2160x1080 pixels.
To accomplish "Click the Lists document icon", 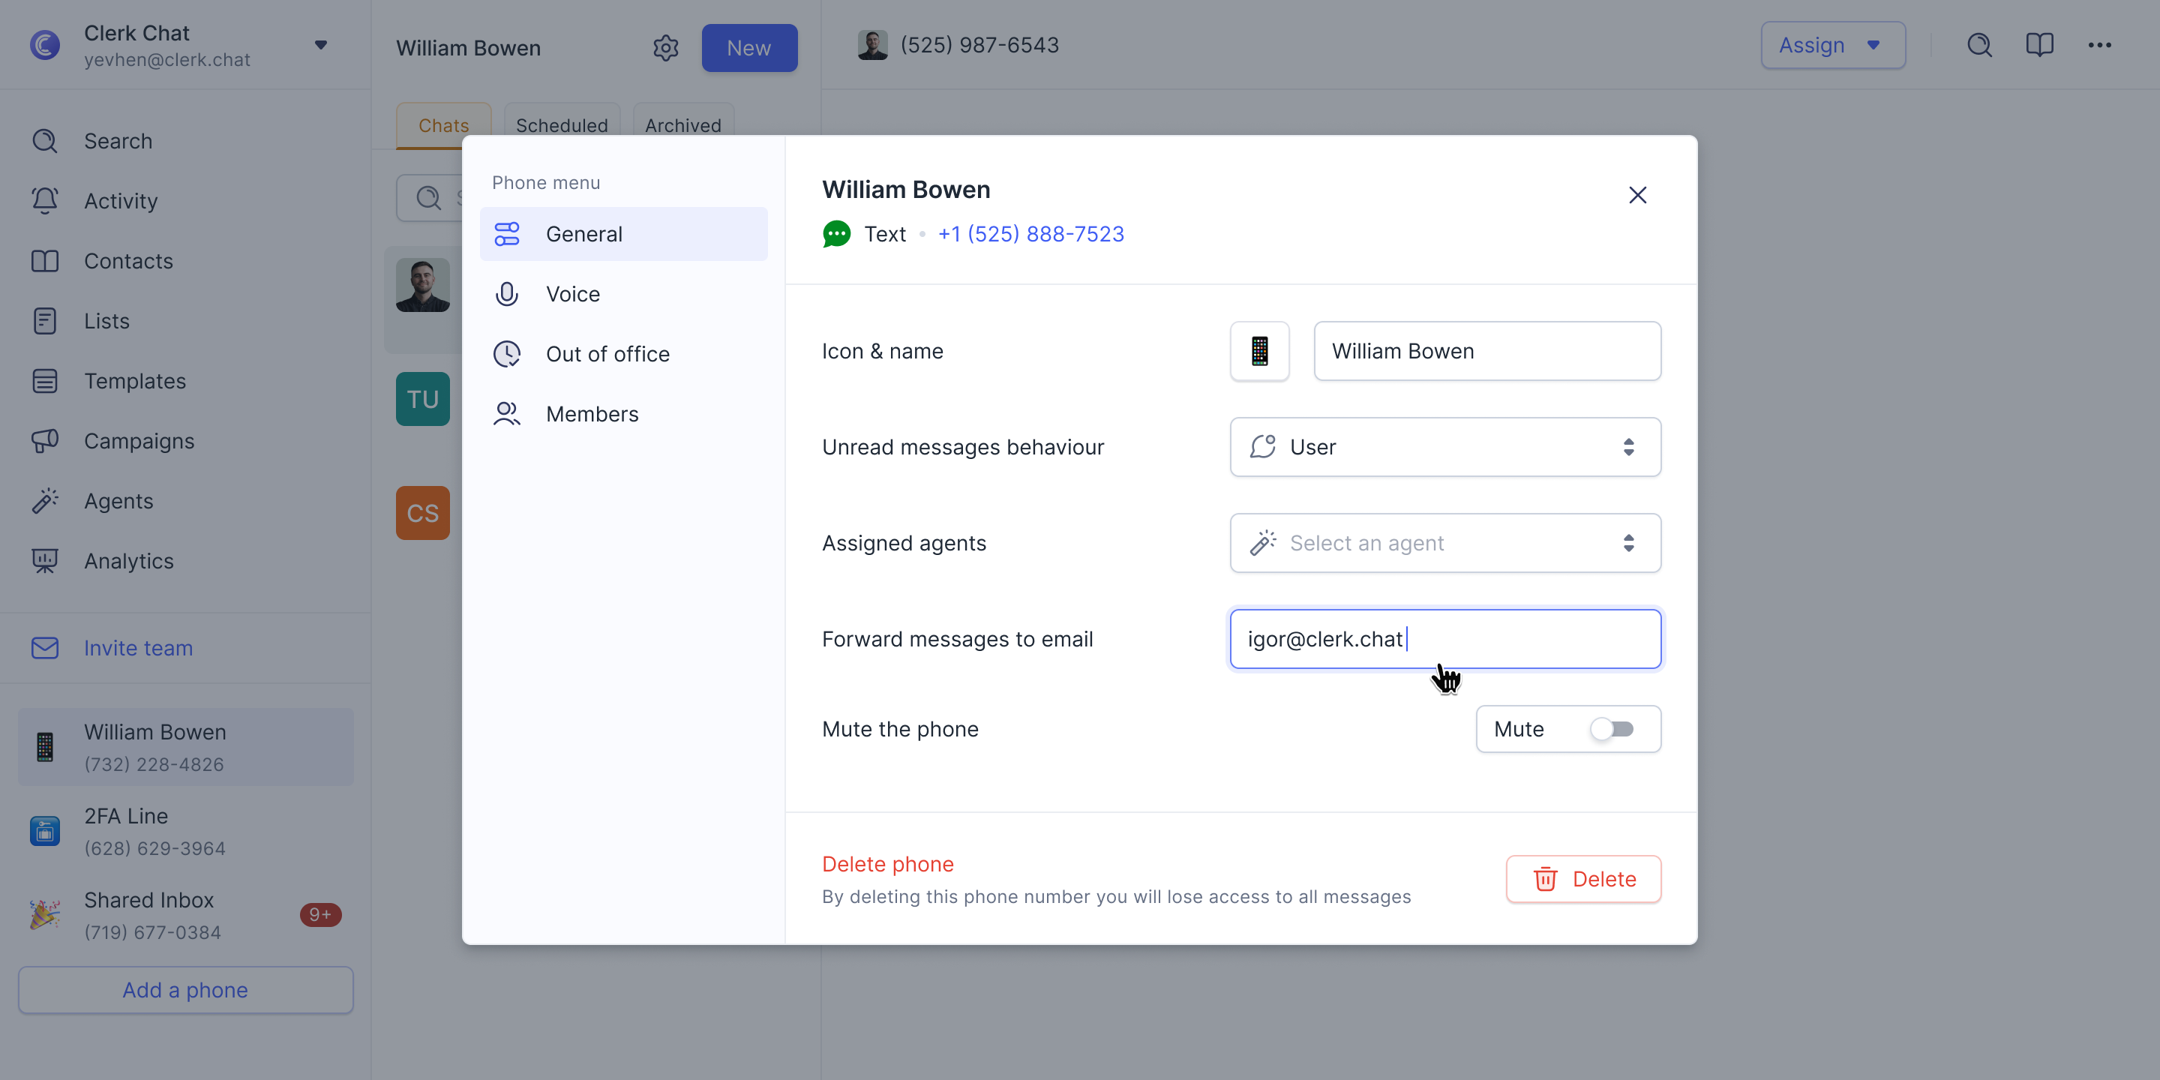I will click(44, 321).
